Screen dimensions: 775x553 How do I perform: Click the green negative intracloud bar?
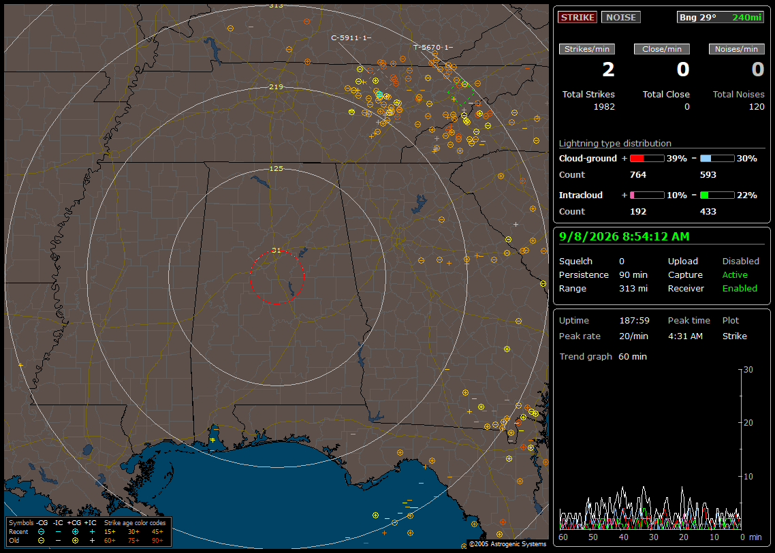click(x=717, y=195)
